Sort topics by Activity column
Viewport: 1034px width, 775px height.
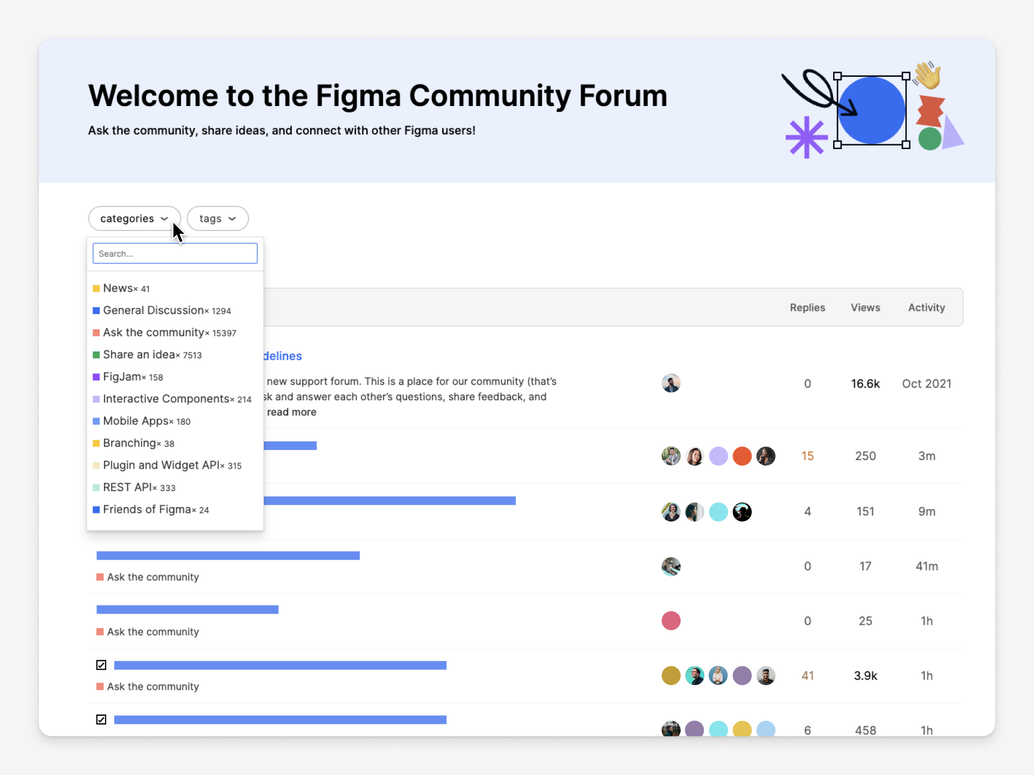926,307
